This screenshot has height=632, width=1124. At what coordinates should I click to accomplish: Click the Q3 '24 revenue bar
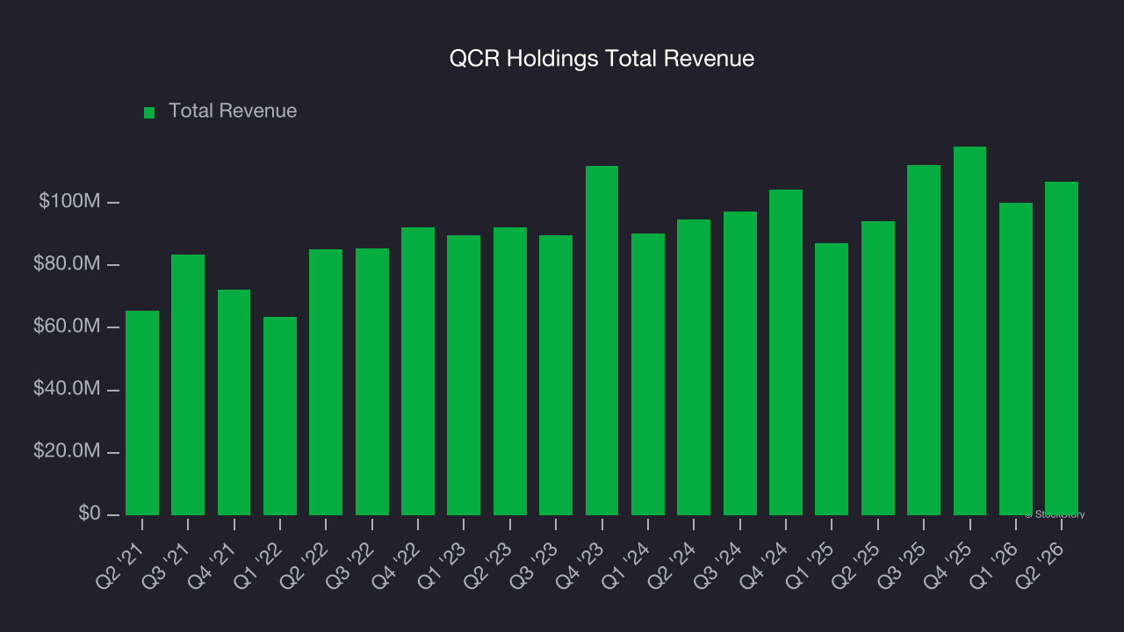click(x=740, y=363)
